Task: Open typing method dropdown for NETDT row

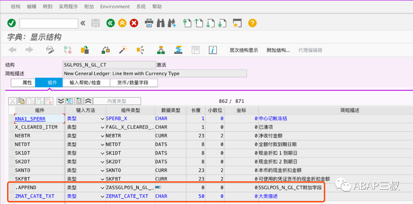Action: coord(102,144)
